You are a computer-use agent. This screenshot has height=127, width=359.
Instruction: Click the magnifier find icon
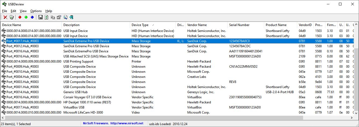(x=65, y=17)
